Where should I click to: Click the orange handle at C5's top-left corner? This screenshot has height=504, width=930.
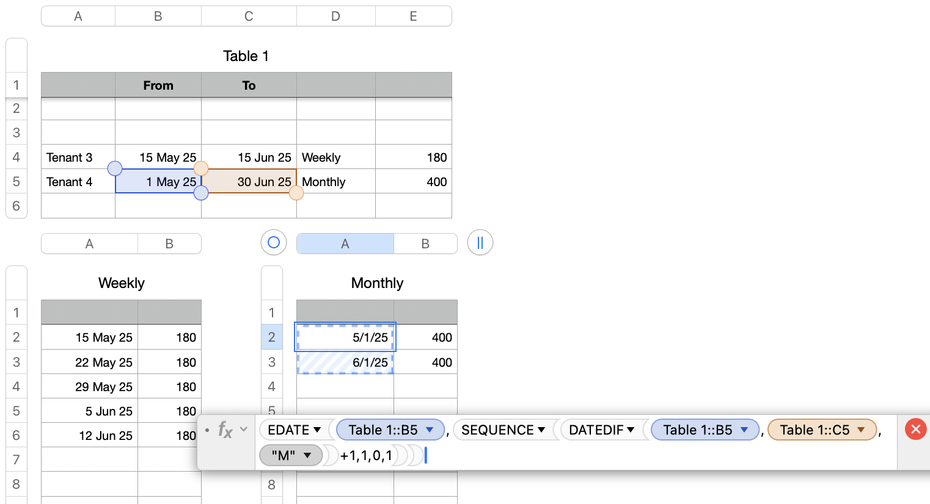pyautogui.click(x=201, y=168)
